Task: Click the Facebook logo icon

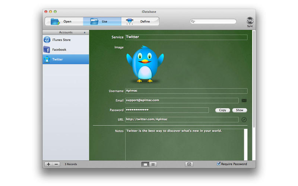Action: pos(47,49)
